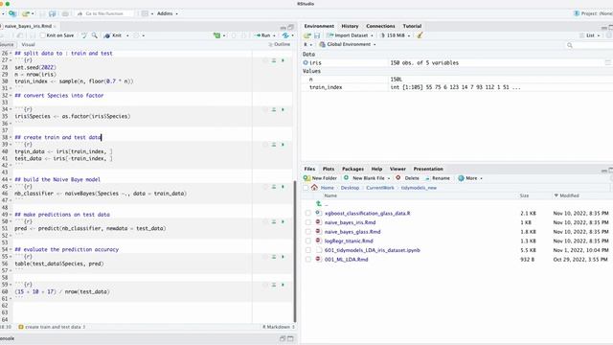Check the box for 001_ML_LDA.Rmd file

pyautogui.click(x=308, y=260)
